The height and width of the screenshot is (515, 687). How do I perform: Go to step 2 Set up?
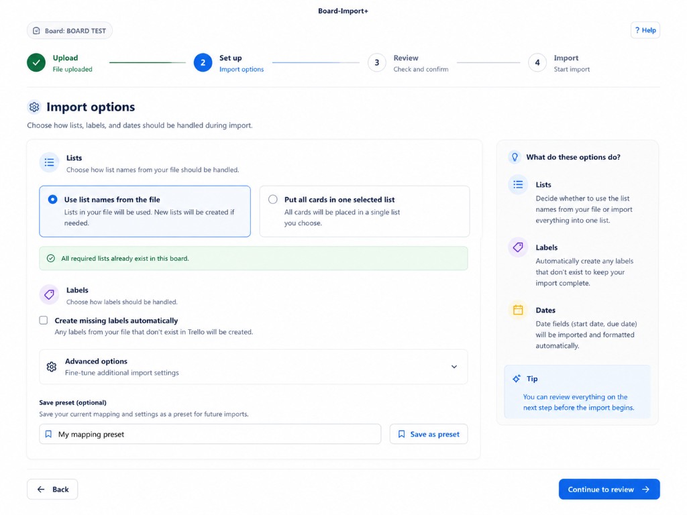tap(203, 62)
